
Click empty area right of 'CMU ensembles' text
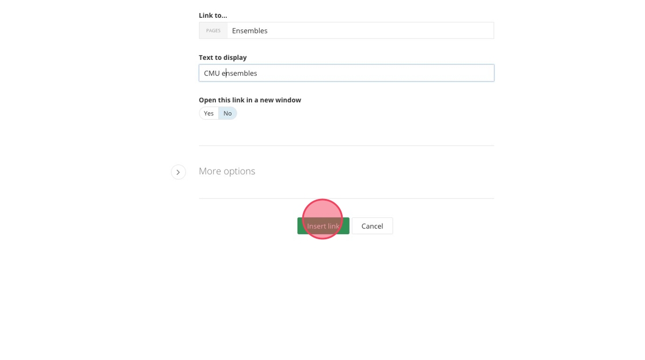(374, 73)
